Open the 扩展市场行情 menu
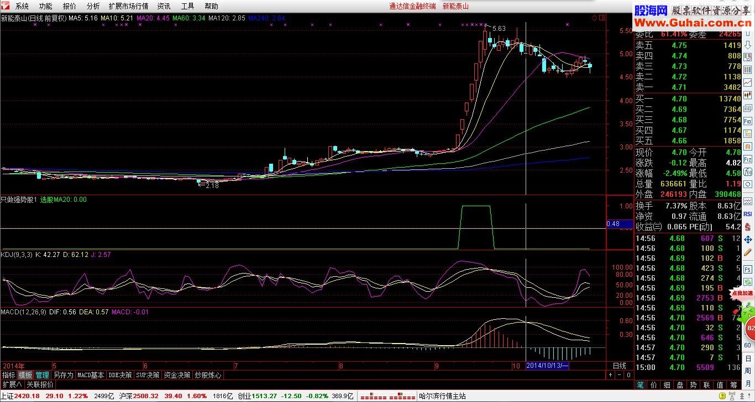 click(x=129, y=6)
